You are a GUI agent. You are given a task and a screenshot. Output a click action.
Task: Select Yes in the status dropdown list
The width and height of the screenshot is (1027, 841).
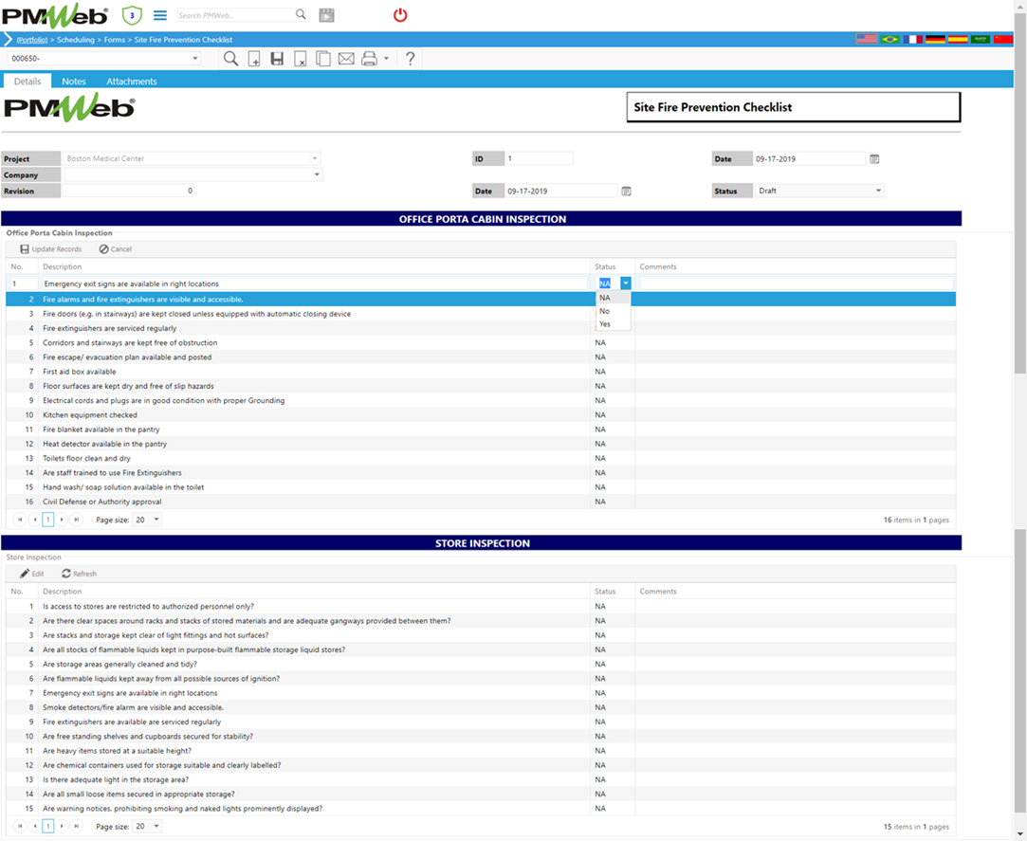coord(613,324)
